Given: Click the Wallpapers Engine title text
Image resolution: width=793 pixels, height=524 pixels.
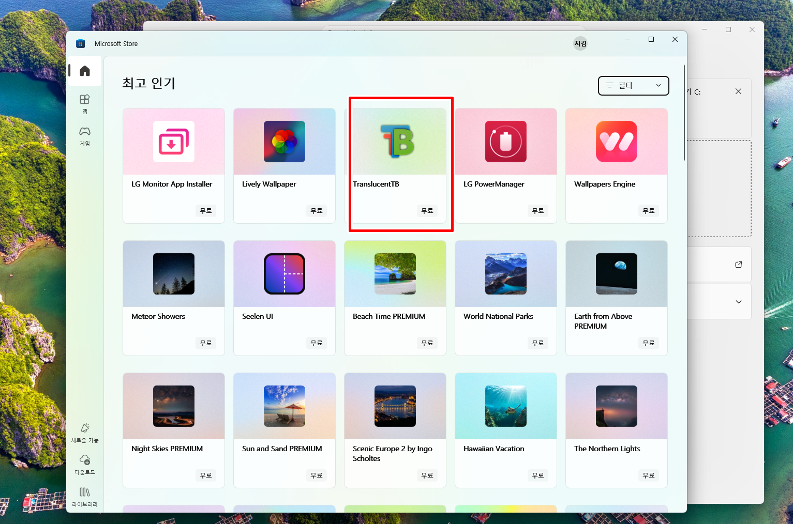Looking at the screenshot, I should [605, 184].
